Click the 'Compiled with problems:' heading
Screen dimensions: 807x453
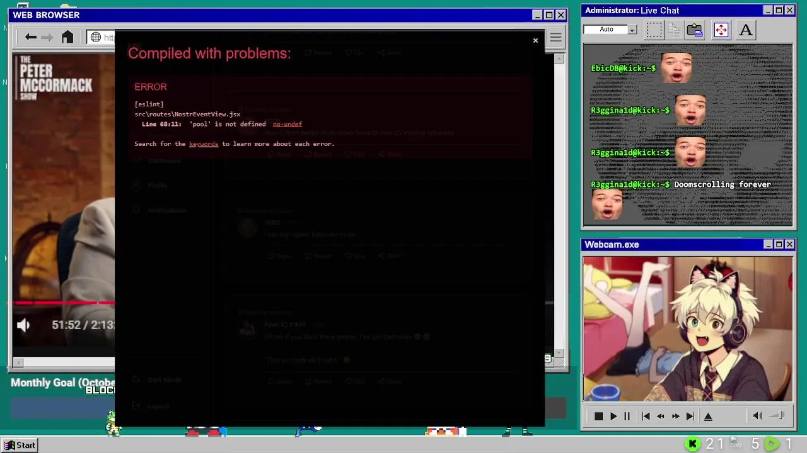coord(209,53)
